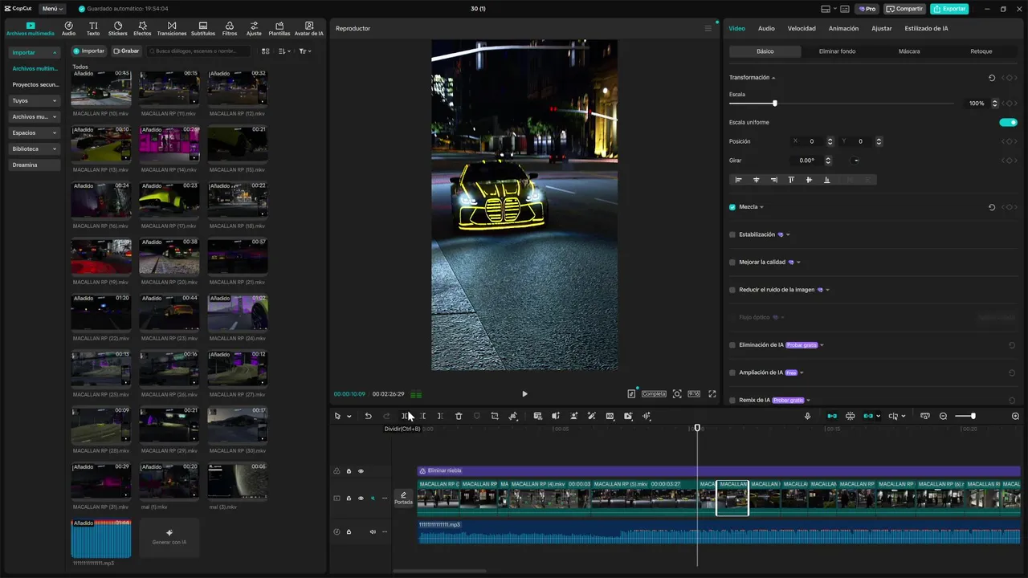Open the Efectos panel
The image size is (1028, 578).
[142, 29]
